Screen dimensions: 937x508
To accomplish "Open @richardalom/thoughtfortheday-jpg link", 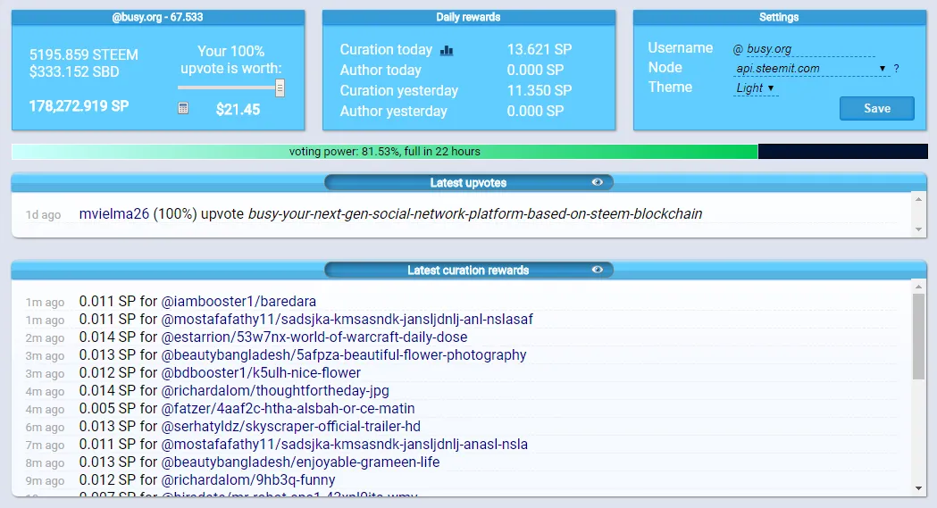I will [275, 391].
